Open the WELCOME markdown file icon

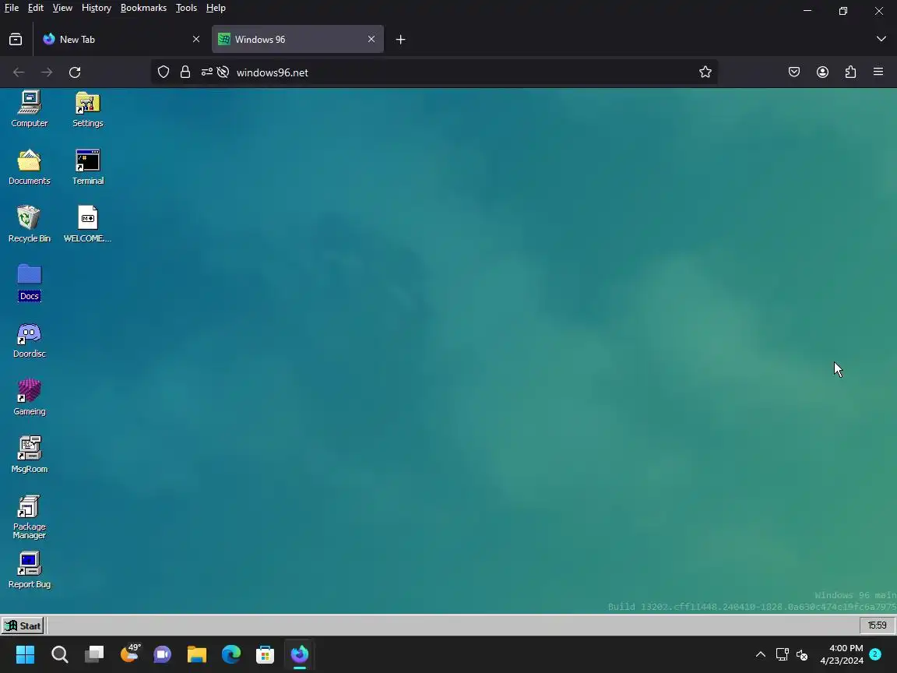[87, 224]
